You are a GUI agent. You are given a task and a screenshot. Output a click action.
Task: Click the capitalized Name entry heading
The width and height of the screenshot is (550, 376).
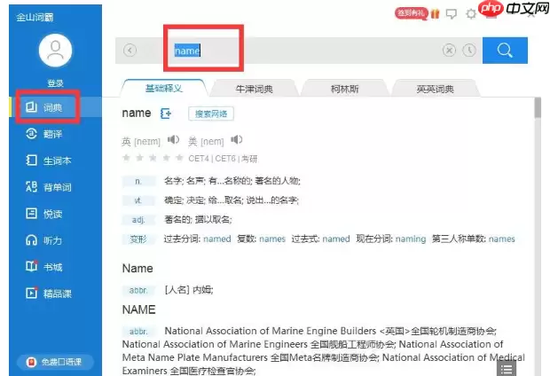(x=137, y=269)
